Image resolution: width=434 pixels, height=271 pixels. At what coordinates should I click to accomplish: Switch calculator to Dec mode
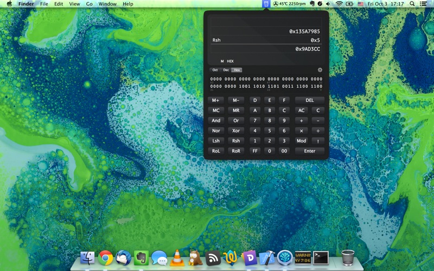coord(226,70)
